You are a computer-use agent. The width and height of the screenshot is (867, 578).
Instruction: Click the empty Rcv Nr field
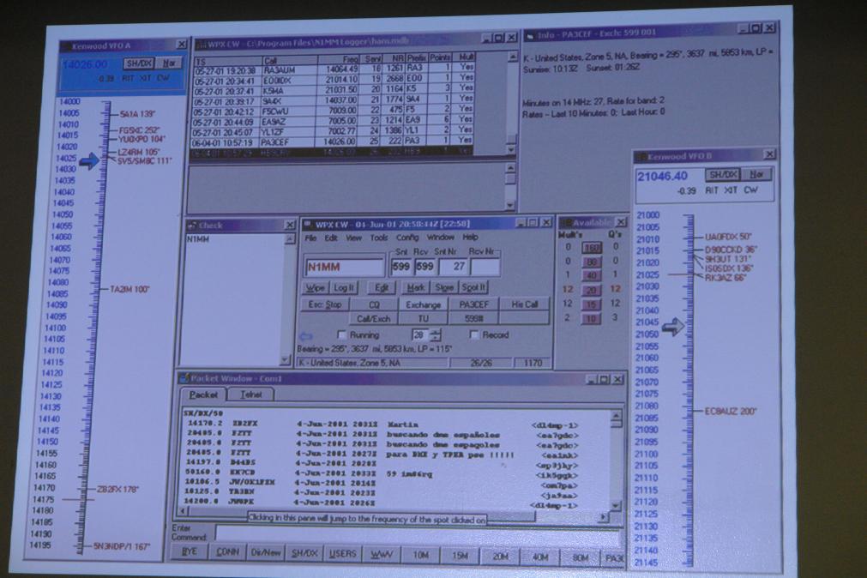(x=485, y=267)
